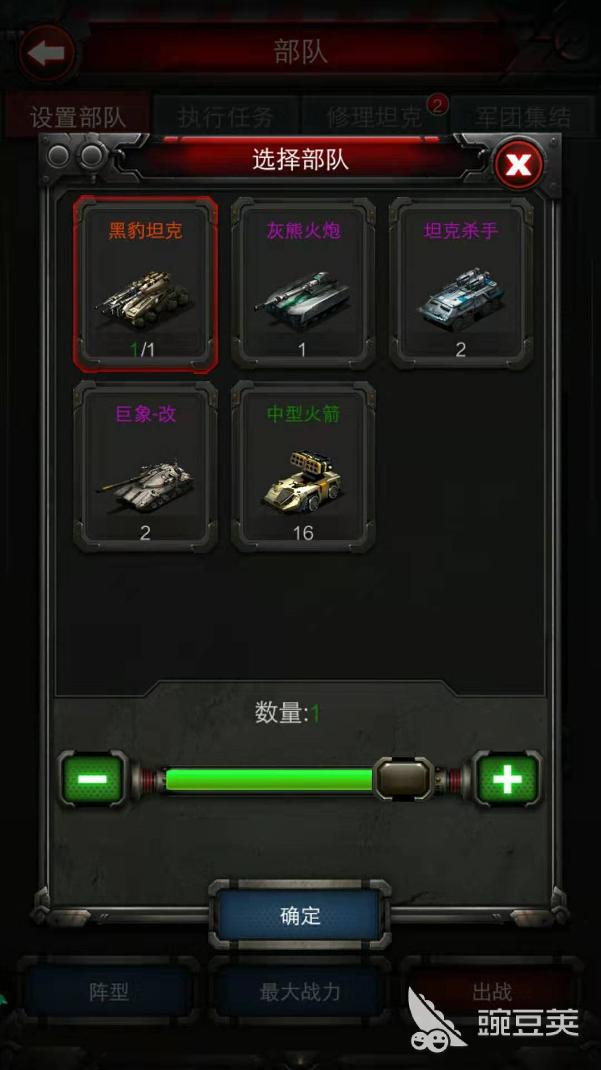Decrease quantity with green minus button
This screenshot has width=601, height=1070.
pyautogui.click(x=92, y=779)
